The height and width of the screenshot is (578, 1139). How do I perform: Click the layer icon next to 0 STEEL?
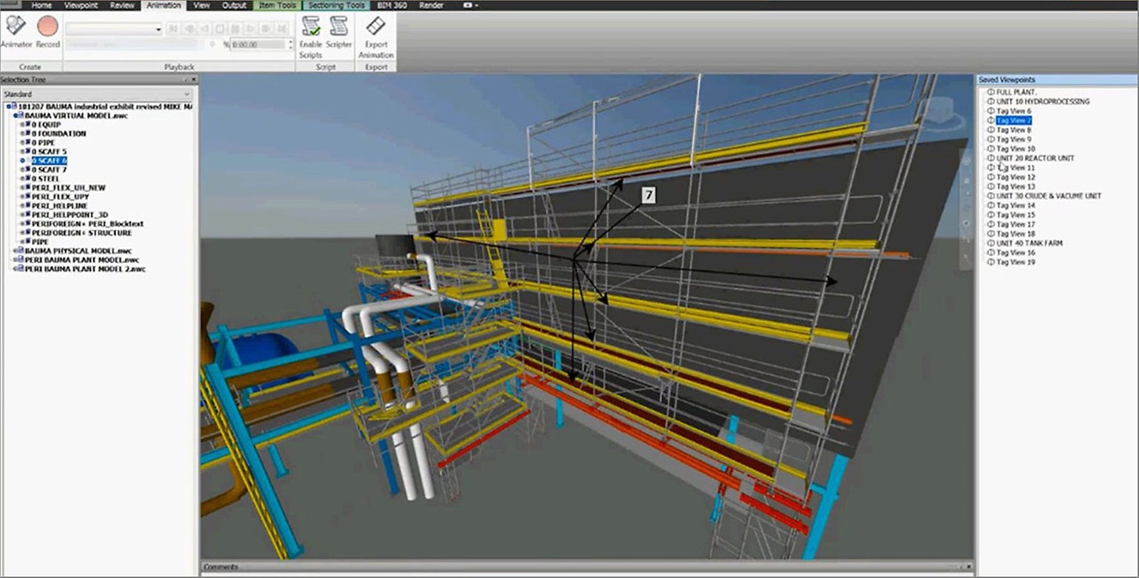click(x=28, y=179)
